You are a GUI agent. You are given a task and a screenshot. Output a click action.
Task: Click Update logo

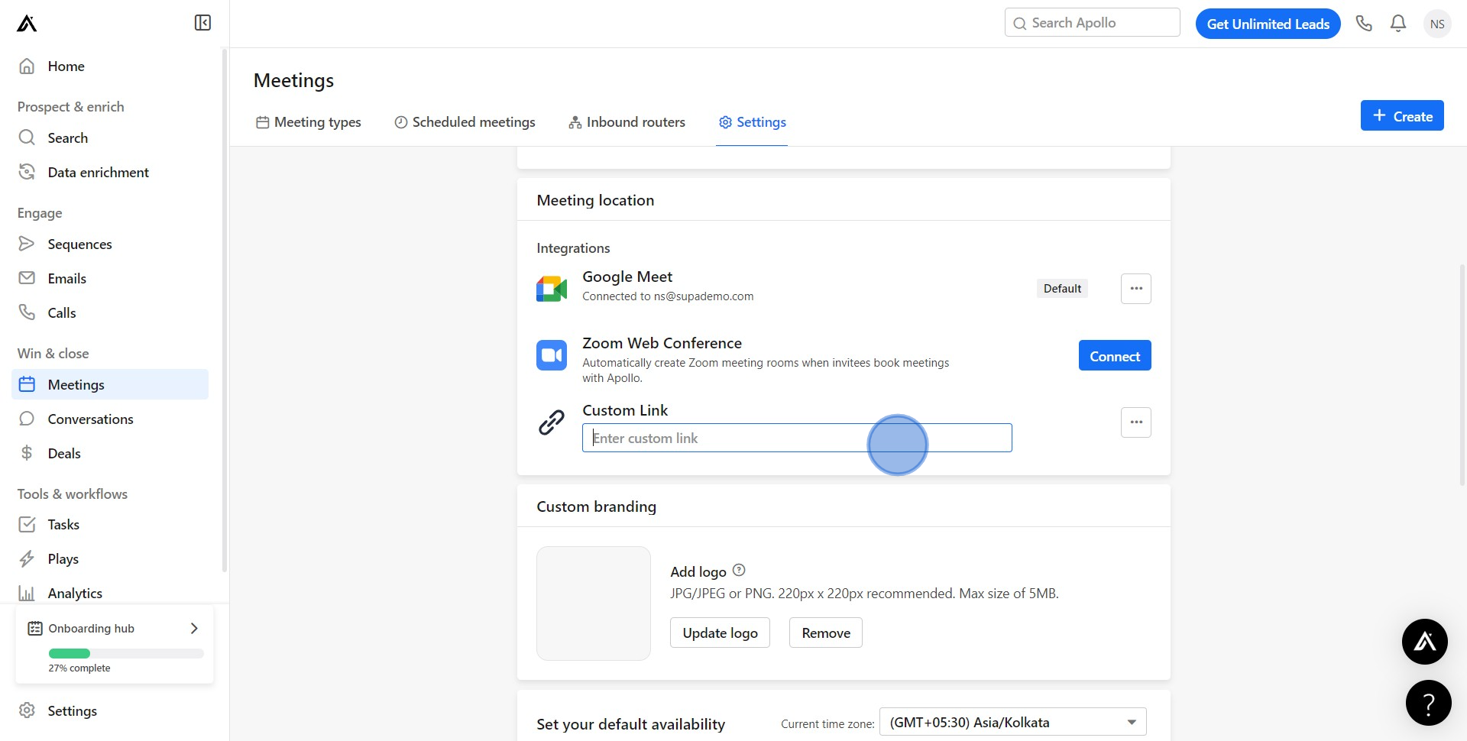[720, 633]
